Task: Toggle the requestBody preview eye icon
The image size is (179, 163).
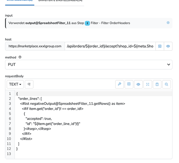Action: (138, 84)
